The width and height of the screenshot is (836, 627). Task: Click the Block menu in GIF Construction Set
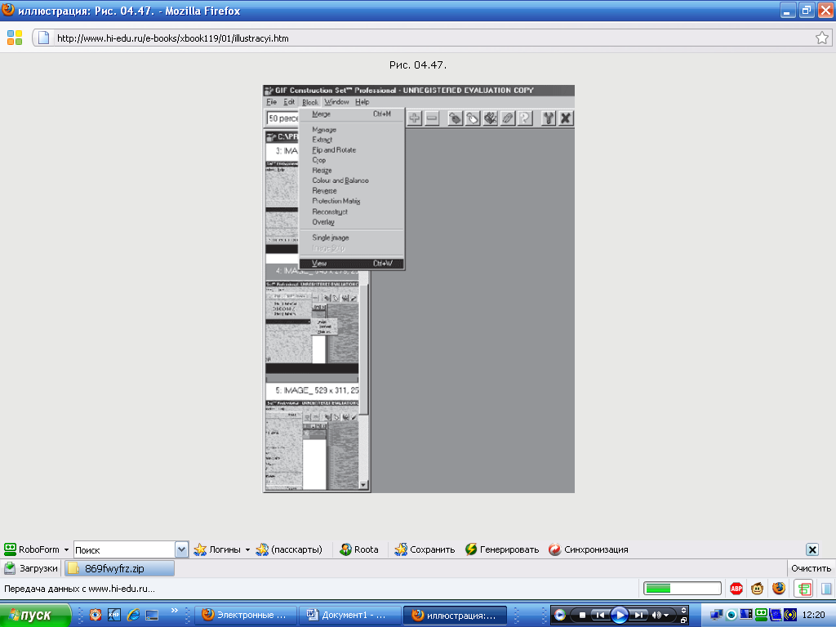(309, 102)
